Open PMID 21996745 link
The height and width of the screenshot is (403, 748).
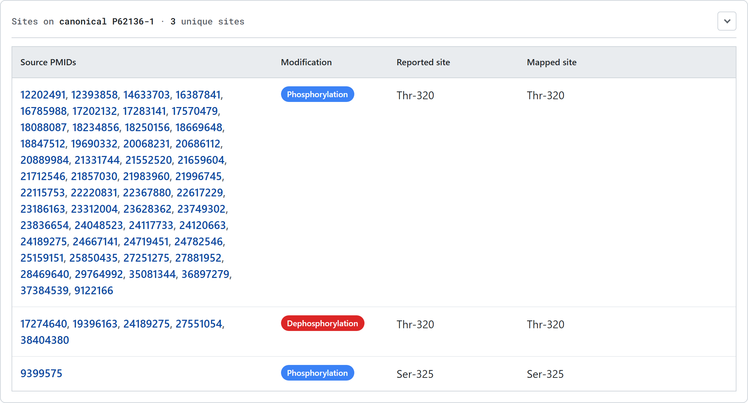199,176
